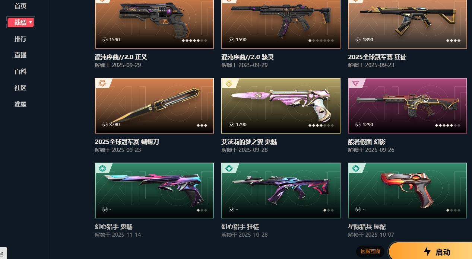Select 百科 in the sidebar
Screen dimensions: 472x259
click(20, 71)
